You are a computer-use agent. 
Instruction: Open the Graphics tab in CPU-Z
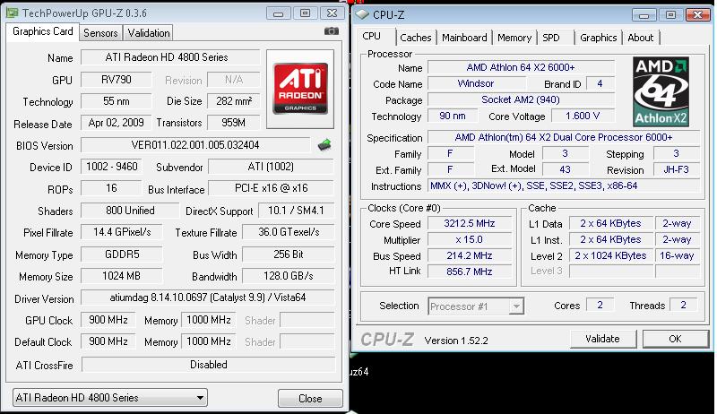click(x=598, y=38)
